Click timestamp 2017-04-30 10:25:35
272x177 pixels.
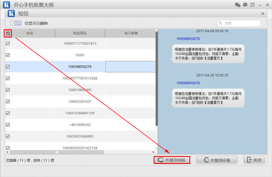click(212, 75)
